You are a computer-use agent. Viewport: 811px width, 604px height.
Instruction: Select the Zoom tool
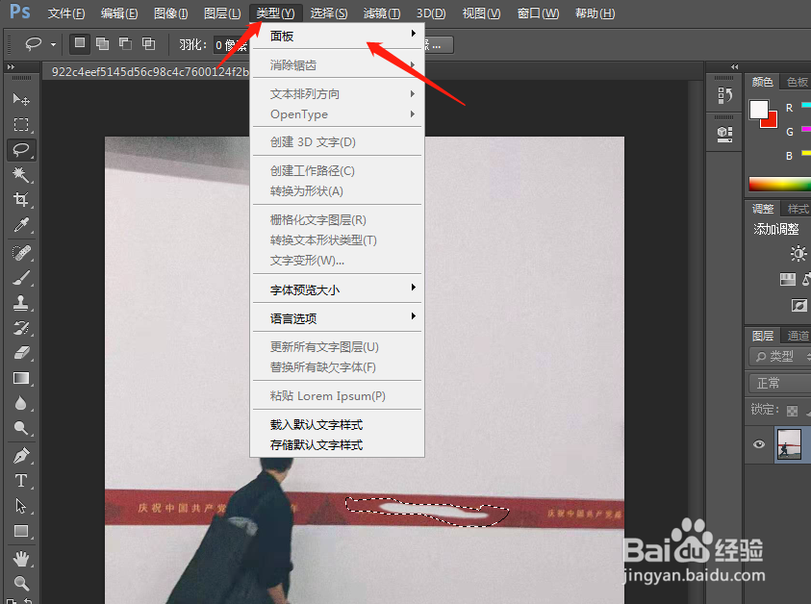pos(21,582)
